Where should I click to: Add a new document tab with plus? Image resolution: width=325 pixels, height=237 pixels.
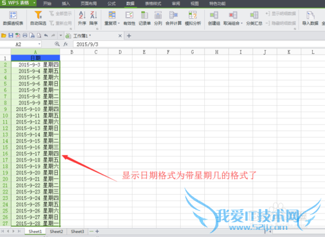click(129, 36)
